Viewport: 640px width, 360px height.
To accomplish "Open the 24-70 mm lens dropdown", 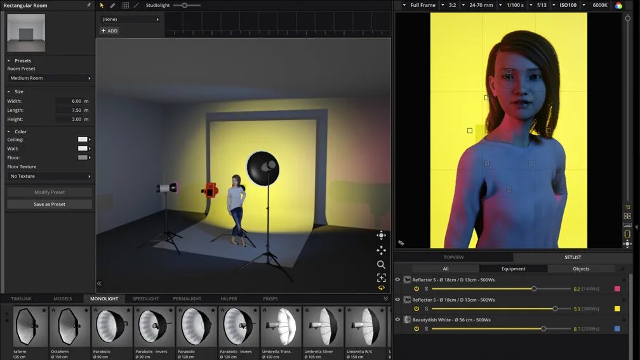I will (x=477, y=5).
